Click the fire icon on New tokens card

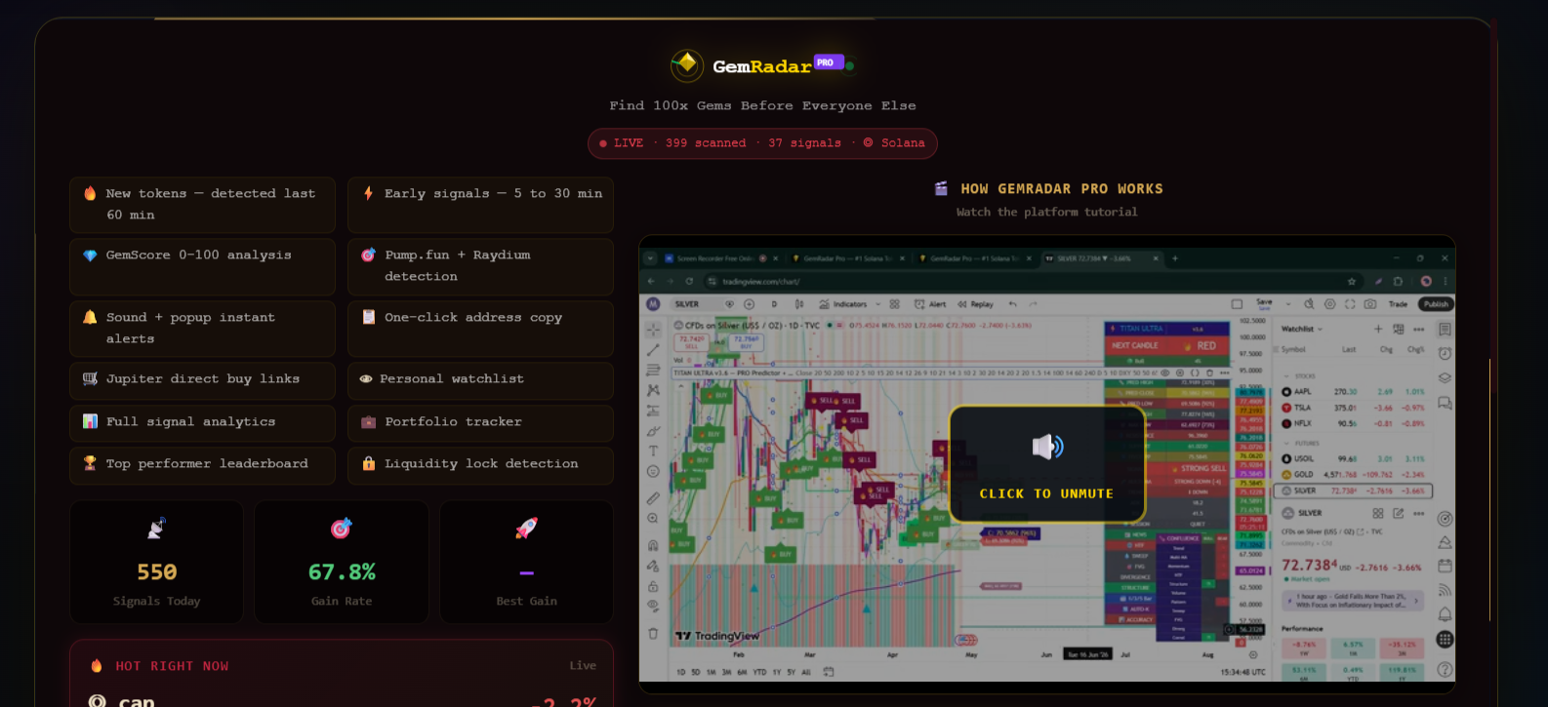point(90,193)
